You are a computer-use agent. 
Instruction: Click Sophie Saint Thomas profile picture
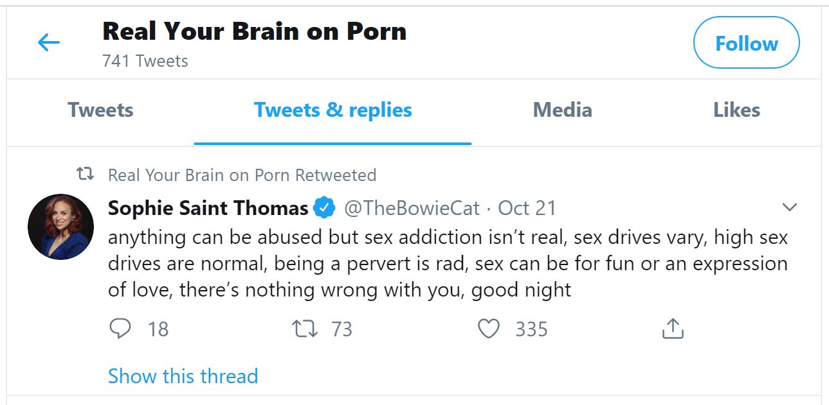61,227
